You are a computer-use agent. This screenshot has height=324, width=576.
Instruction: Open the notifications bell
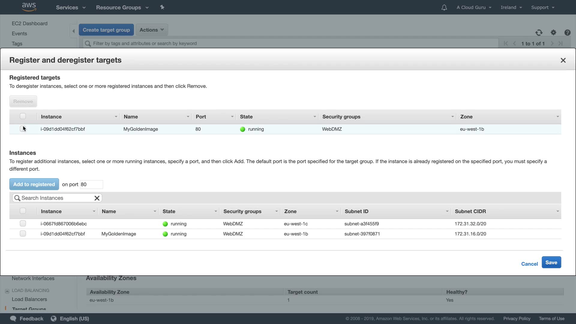tap(444, 7)
